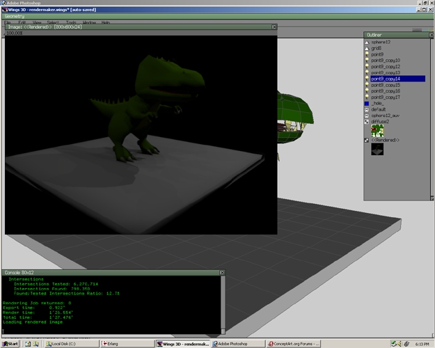Click the lightbulb icon next to point9_copy15
The width and height of the screenshot is (435, 348).
[367, 85]
